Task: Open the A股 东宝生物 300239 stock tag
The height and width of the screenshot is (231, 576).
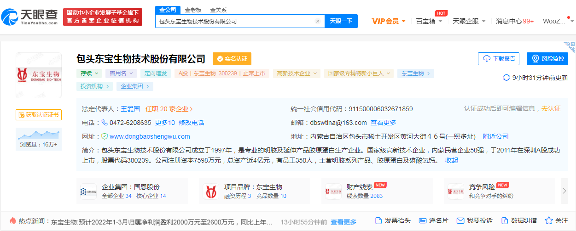Action: click(x=222, y=73)
